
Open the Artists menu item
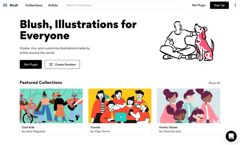click(x=53, y=5)
